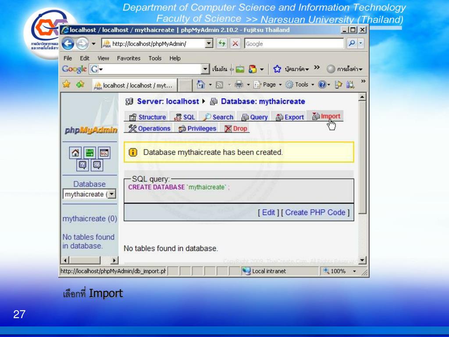
Task: Open the Tools menu in menu bar
Action: [155, 58]
